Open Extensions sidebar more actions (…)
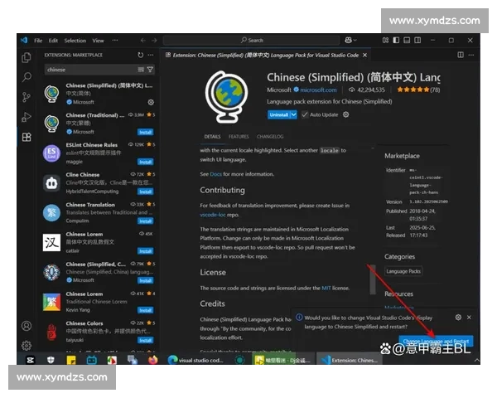Screen dimensions: 497x398 coord(151,55)
